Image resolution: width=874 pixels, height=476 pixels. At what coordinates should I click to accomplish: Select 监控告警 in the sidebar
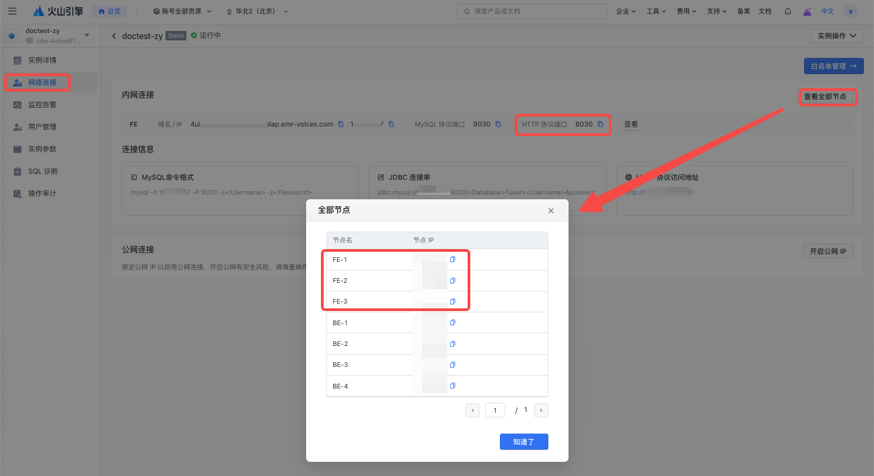point(42,105)
